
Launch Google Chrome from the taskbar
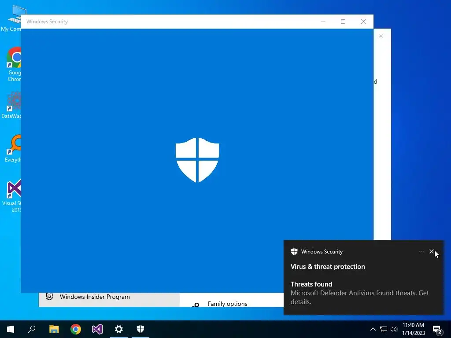tap(76, 329)
